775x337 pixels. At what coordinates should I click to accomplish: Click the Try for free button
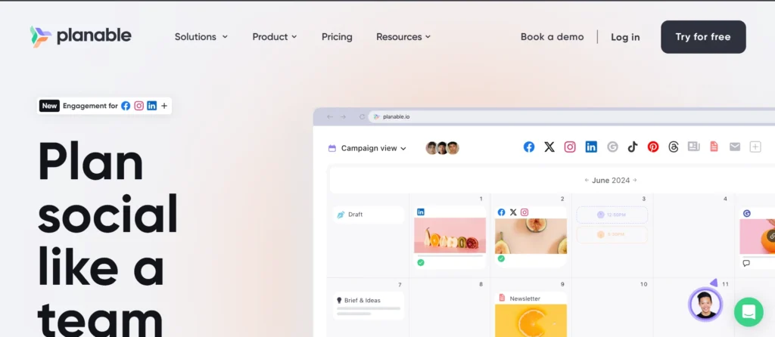point(703,37)
